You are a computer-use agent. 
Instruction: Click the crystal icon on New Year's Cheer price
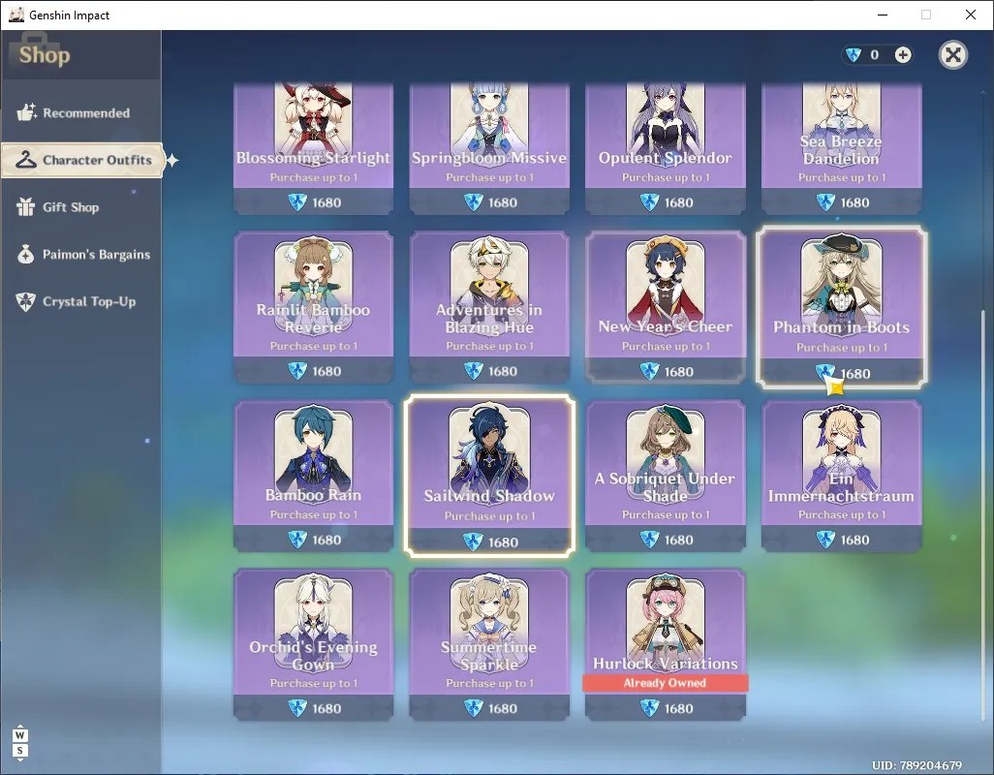(x=650, y=371)
